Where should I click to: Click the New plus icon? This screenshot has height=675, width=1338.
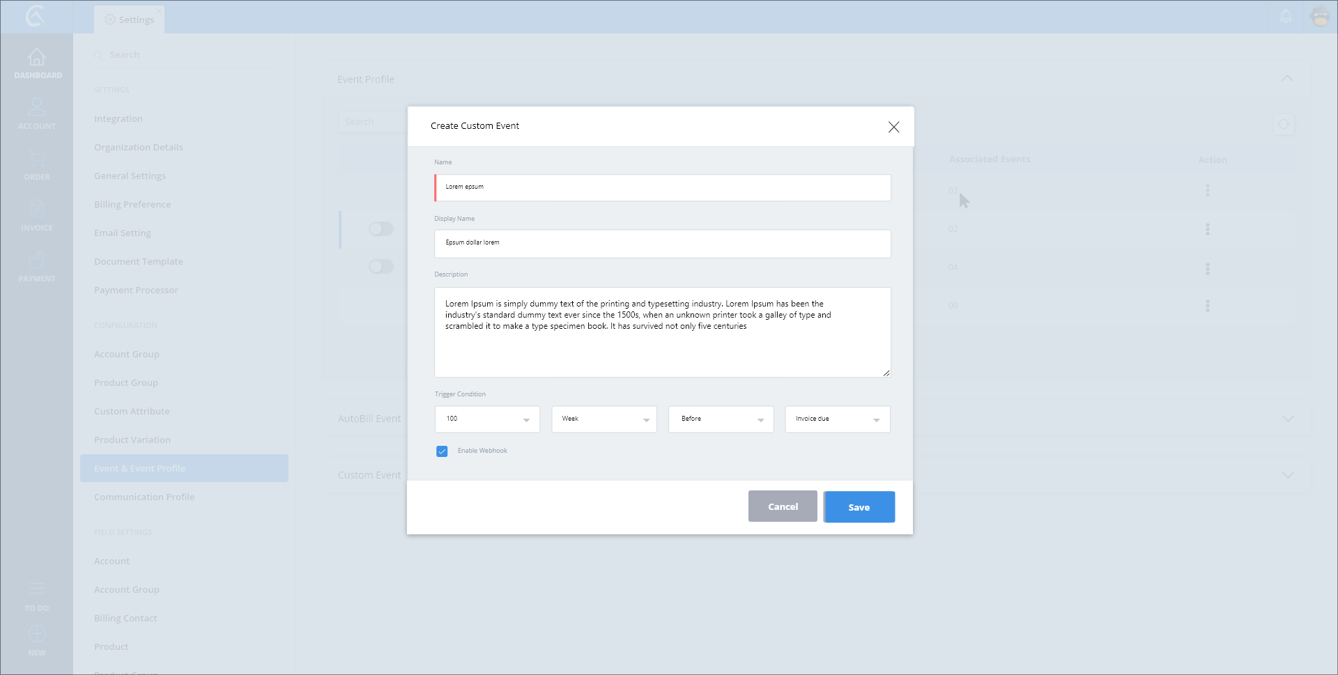point(37,635)
